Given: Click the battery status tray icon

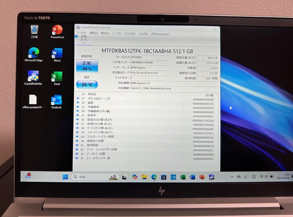Looking at the screenshot, I should pyautogui.click(x=272, y=176).
